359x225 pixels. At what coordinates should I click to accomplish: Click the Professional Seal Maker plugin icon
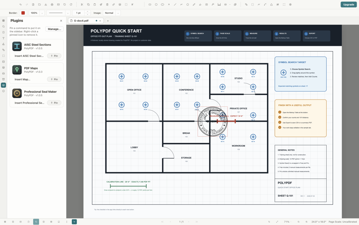coord(17,93)
